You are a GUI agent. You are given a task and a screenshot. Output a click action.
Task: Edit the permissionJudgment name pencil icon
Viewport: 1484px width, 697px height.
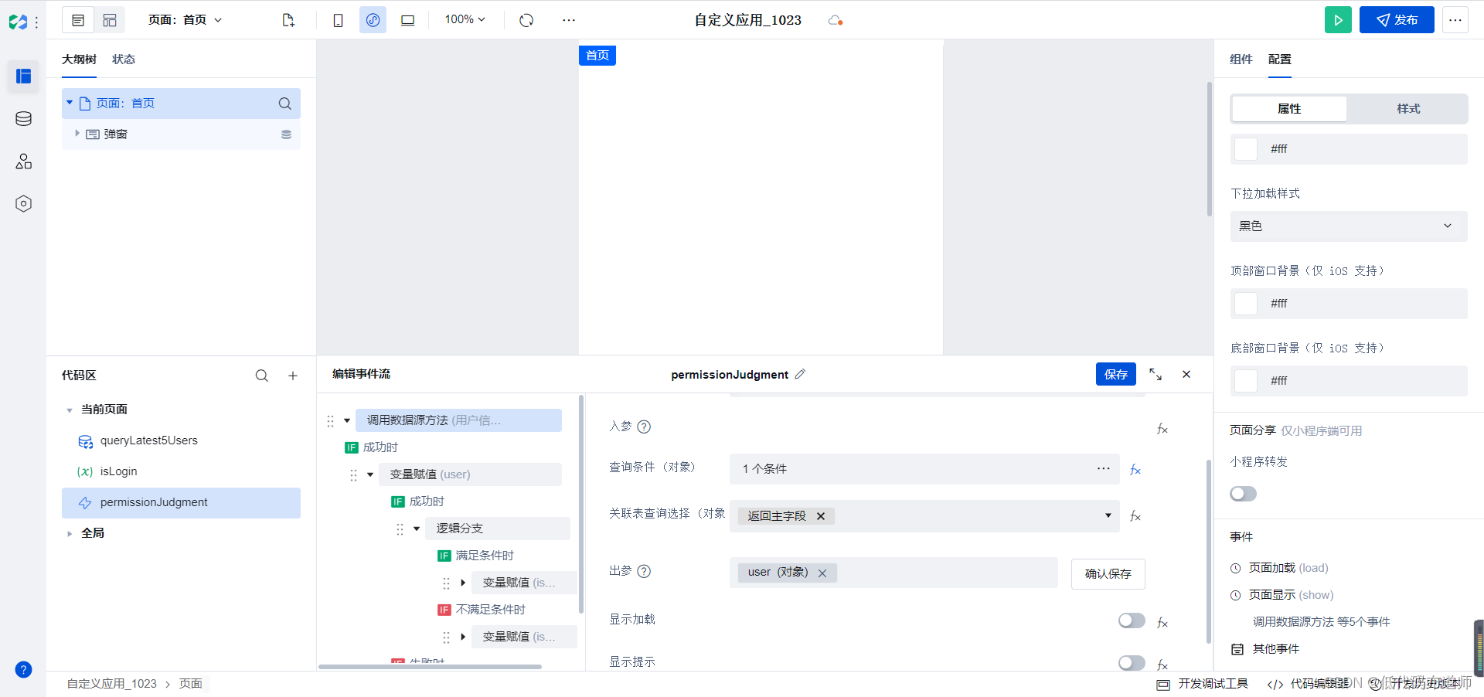tap(800, 374)
